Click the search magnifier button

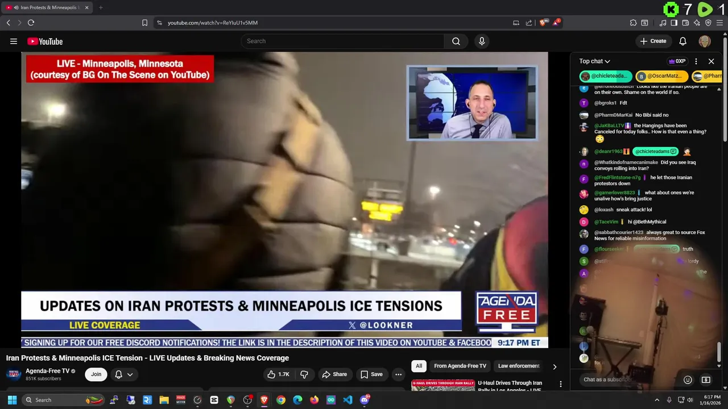[456, 41]
